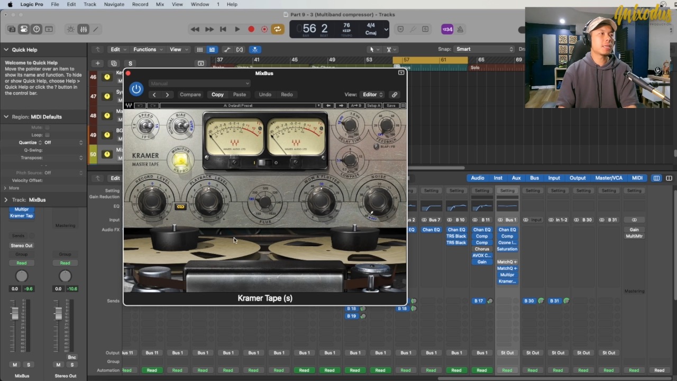Collapse the Quick Help section
This screenshot has width=677, height=381.
pos(6,50)
